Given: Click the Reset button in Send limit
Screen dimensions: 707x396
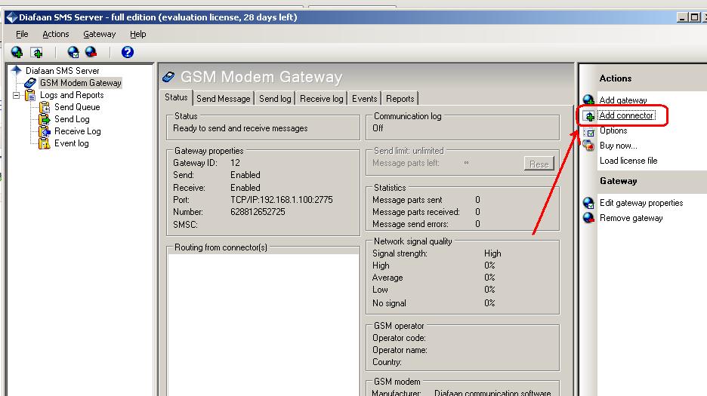Looking at the screenshot, I should click(539, 164).
